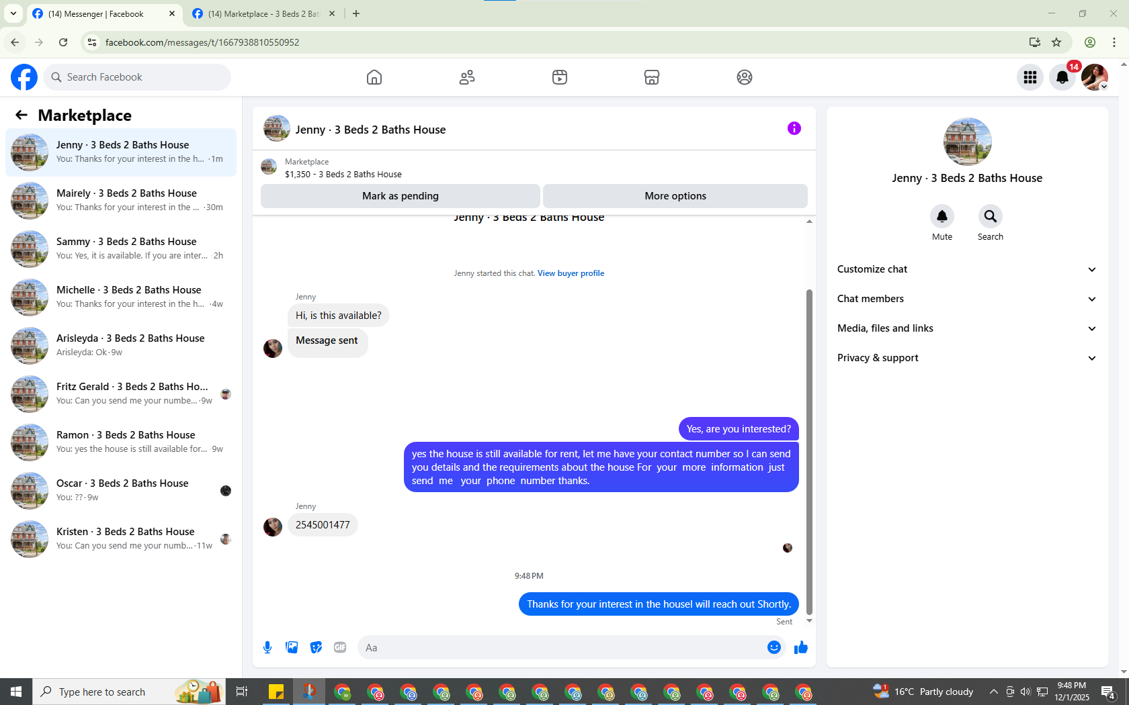Open Windows Task View
Screen dimensions: 1129x705
[242, 692]
